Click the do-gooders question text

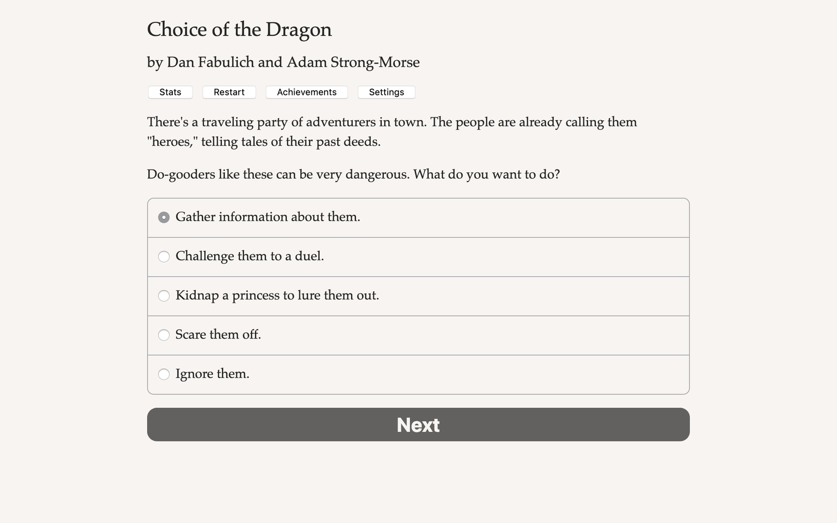(354, 174)
